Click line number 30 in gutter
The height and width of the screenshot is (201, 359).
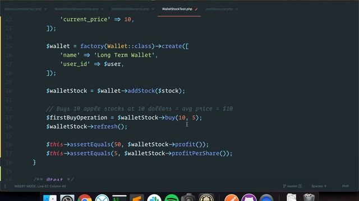click(9, 91)
